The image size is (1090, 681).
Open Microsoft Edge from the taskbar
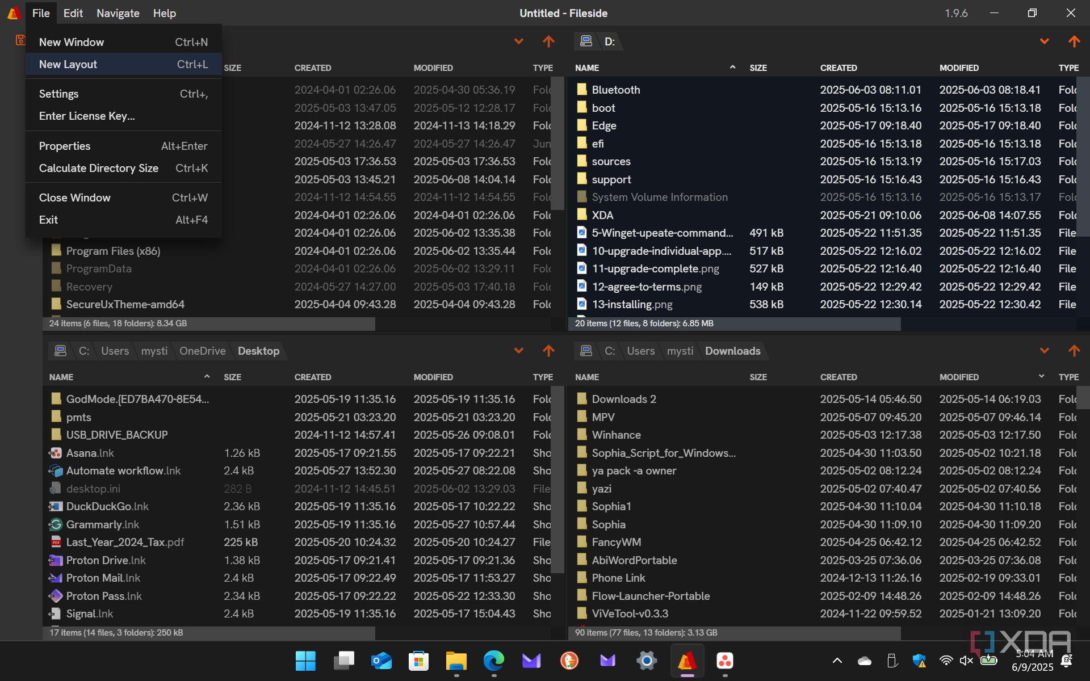pos(494,661)
